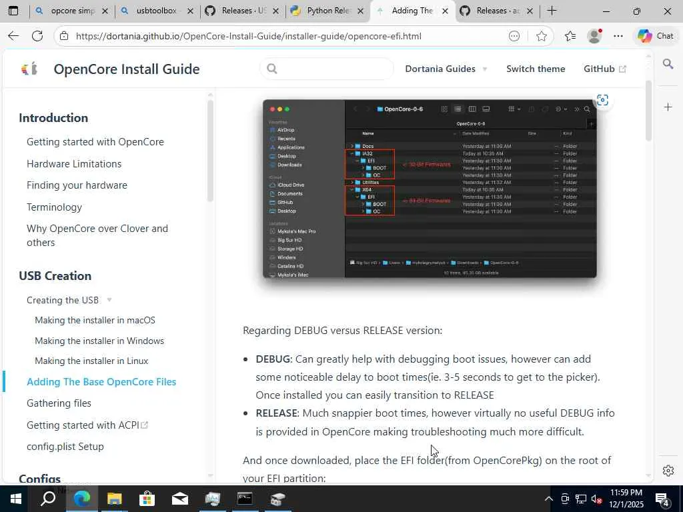Open the Edge settings and more menu

618,36
